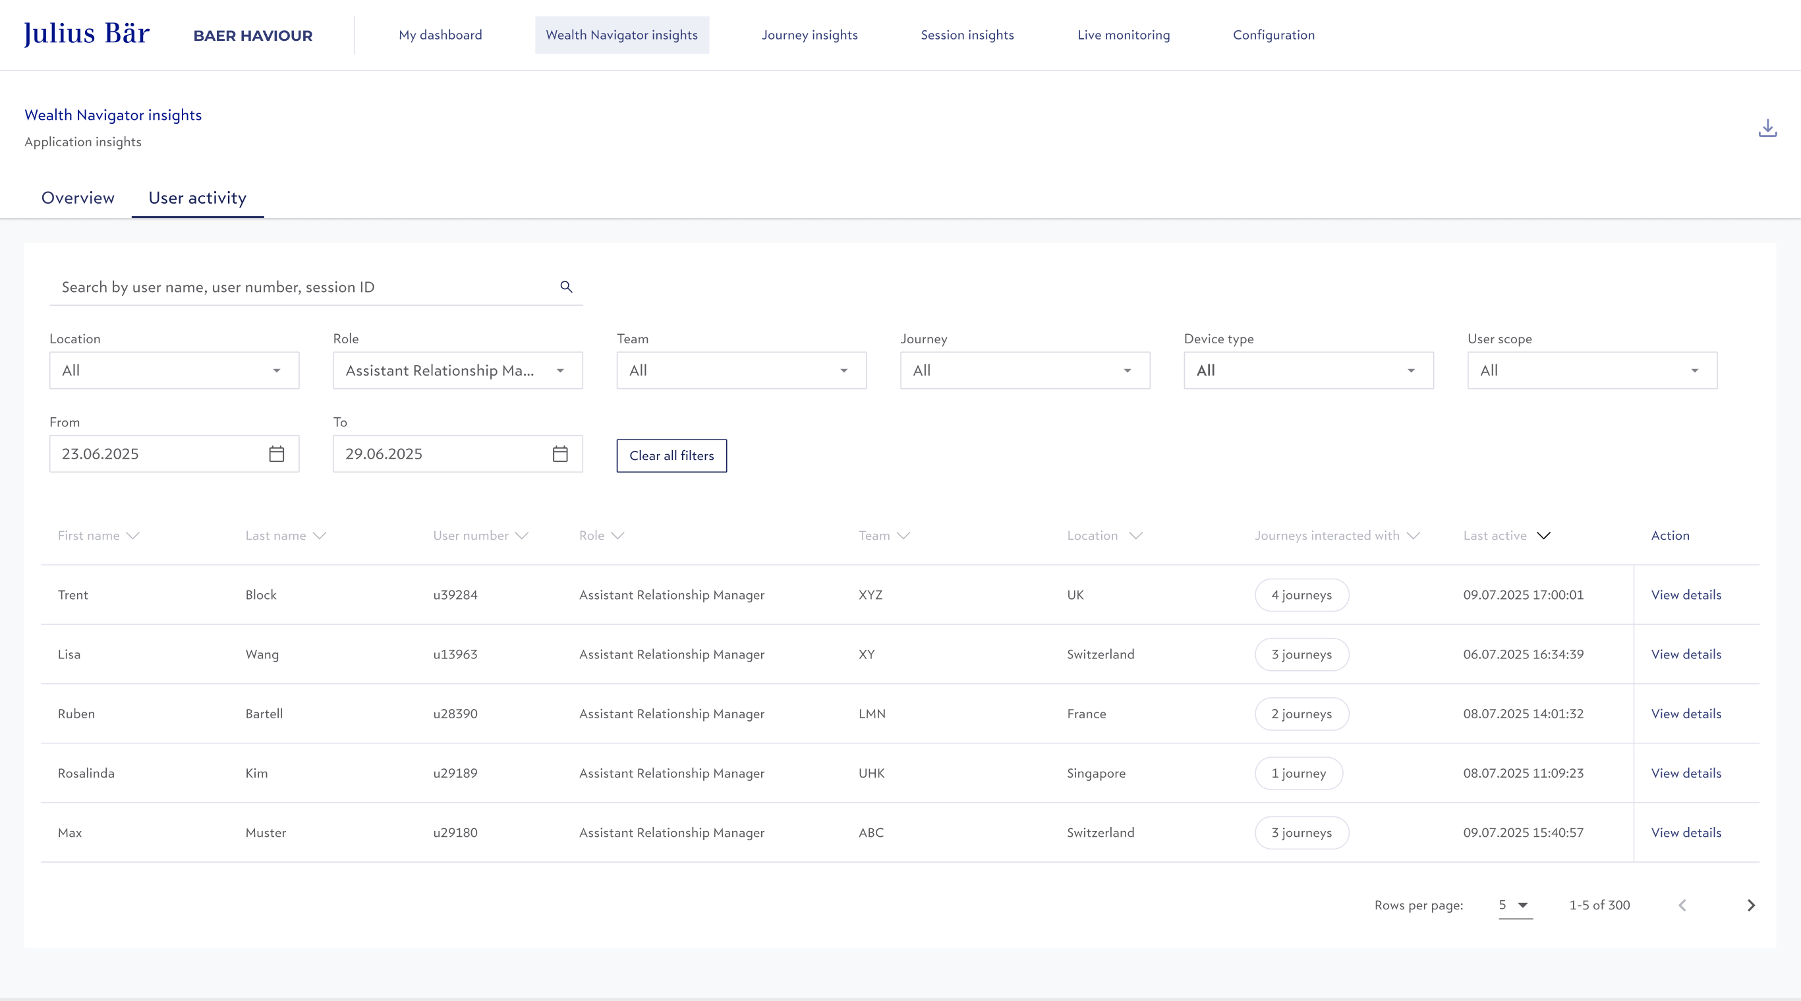Open Configuration nav item
The width and height of the screenshot is (1801, 1001).
(1274, 35)
